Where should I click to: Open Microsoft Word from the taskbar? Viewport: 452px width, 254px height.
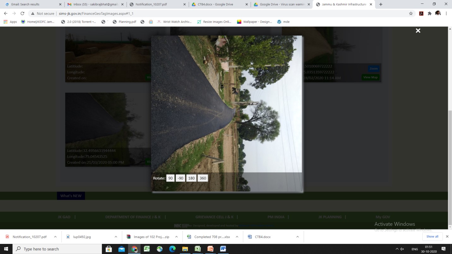coord(223,249)
